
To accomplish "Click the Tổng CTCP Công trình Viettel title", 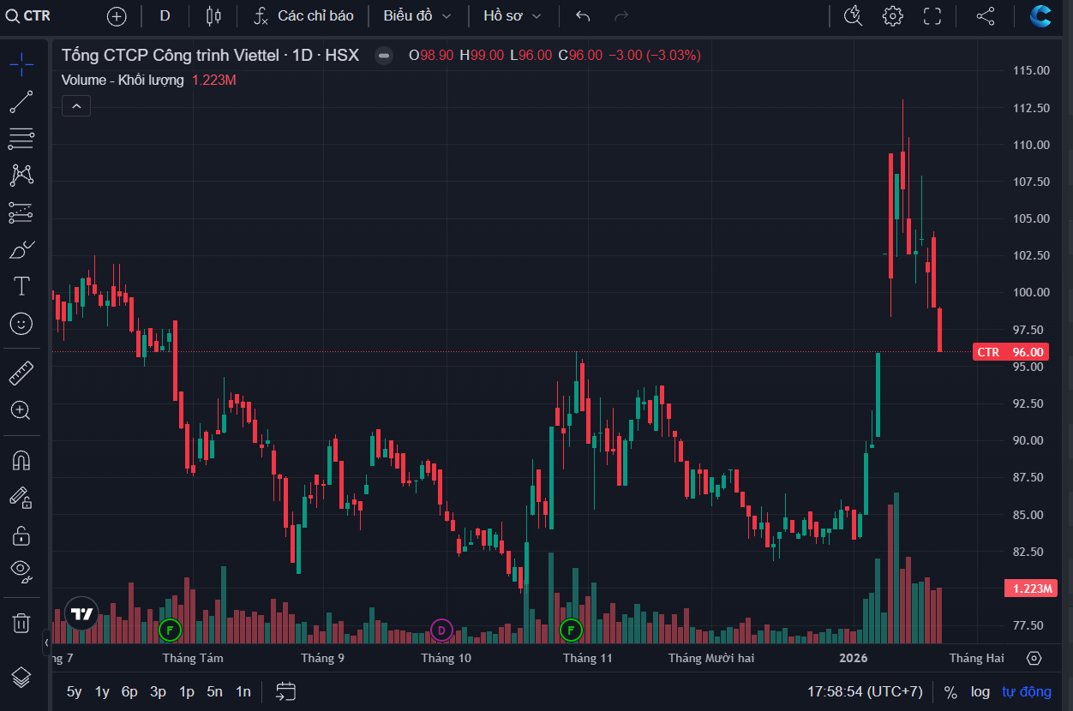I will point(170,55).
